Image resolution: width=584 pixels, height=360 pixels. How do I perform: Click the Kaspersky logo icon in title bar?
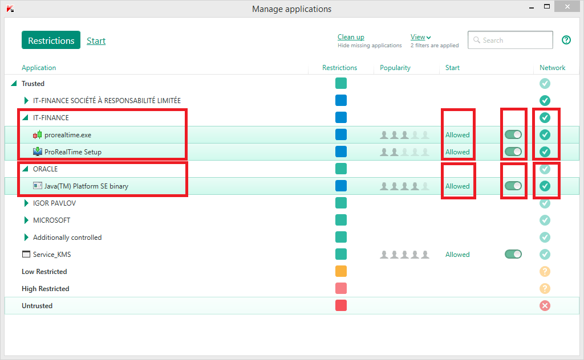click(10, 9)
